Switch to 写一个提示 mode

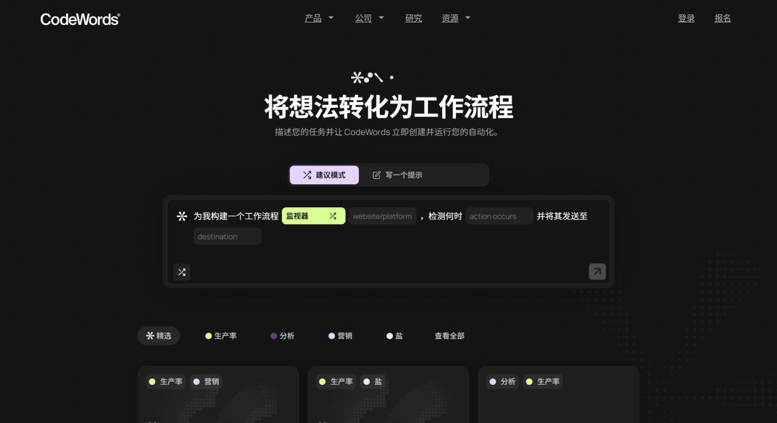pos(398,175)
